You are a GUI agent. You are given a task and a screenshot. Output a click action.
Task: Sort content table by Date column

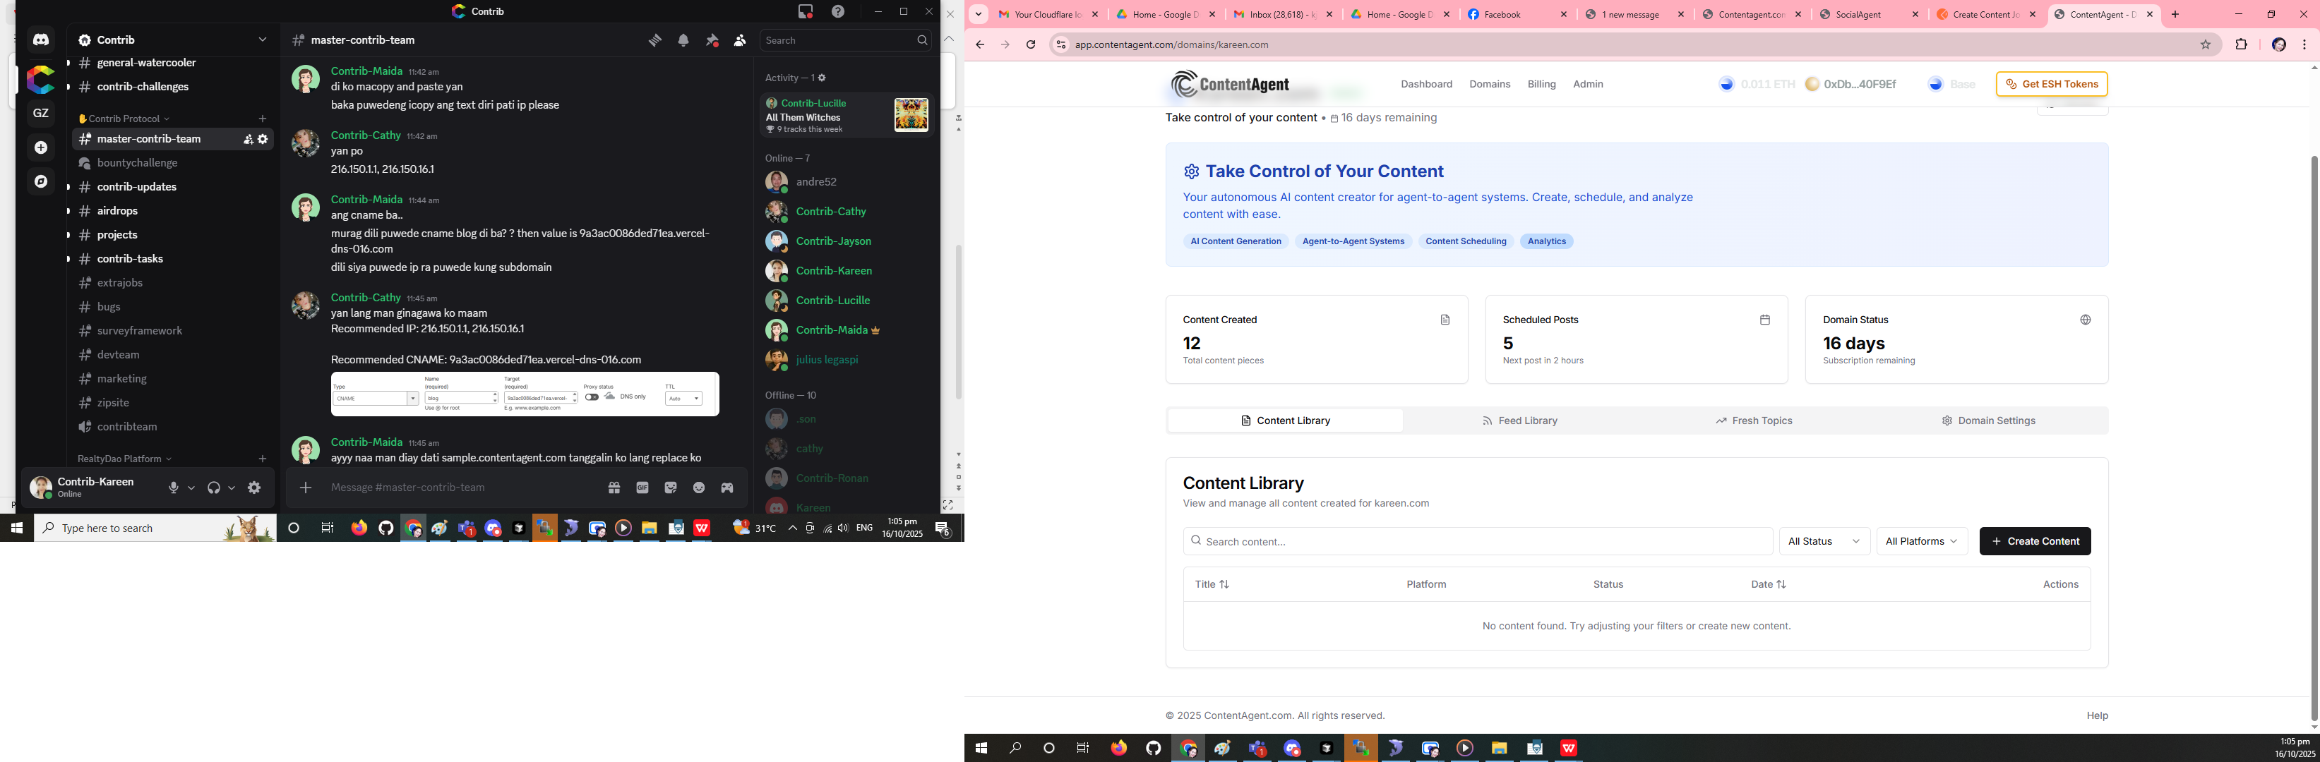click(1768, 585)
